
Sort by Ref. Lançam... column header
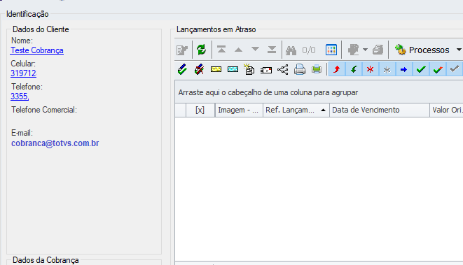coord(296,110)
